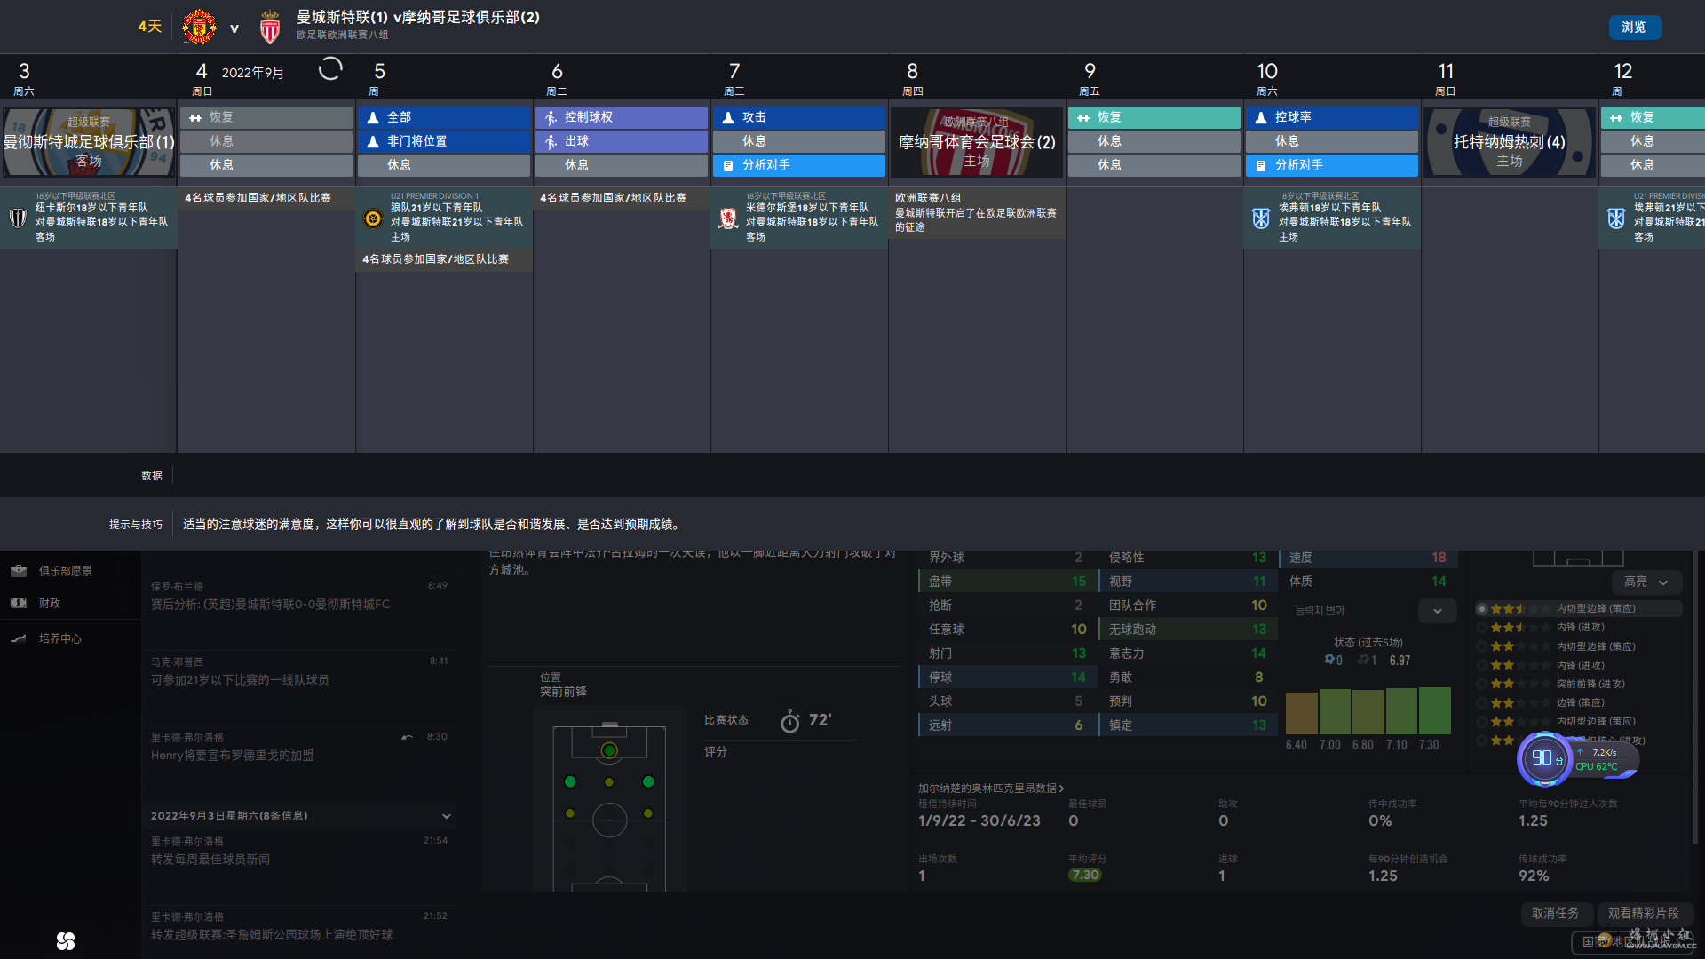Click the 7.10 form bar
1705x959 pixels.
tap(1401, 711)
